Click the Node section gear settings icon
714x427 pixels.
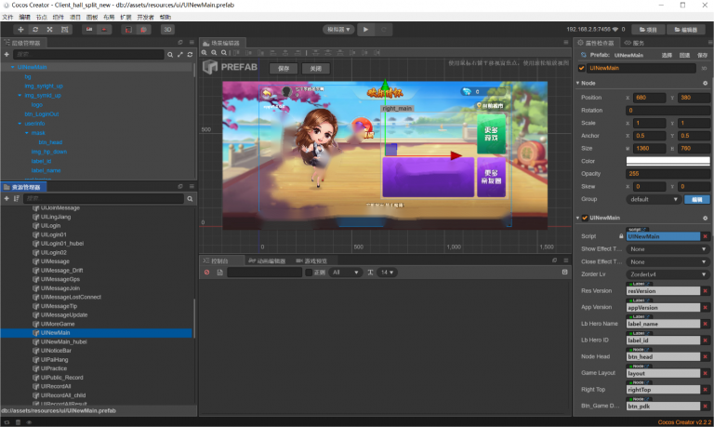click(706, 84)
